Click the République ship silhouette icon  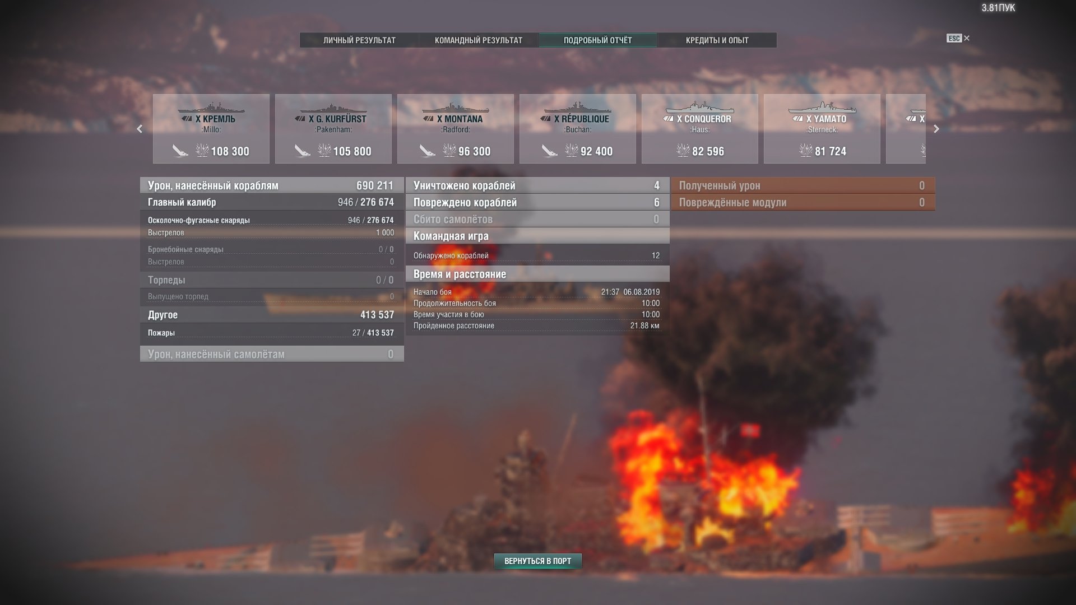[578, 108]
